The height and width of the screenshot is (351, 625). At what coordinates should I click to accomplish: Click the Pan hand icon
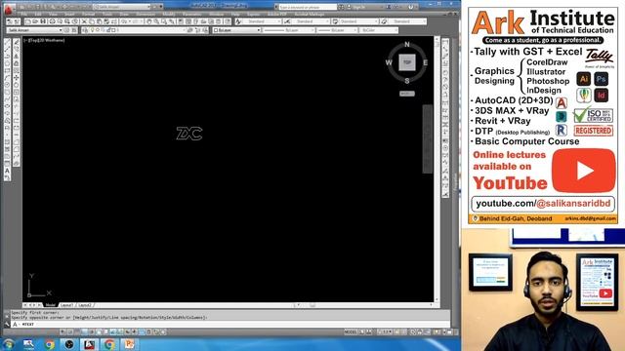(x=149, y=21)
